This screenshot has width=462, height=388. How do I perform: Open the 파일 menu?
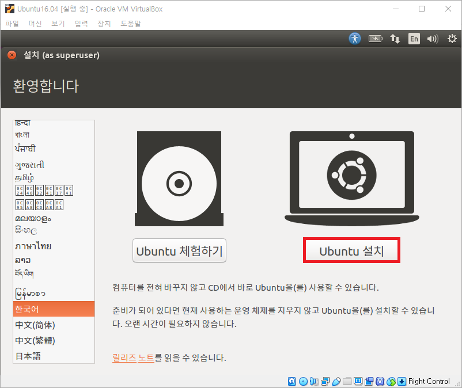(12, 24)
